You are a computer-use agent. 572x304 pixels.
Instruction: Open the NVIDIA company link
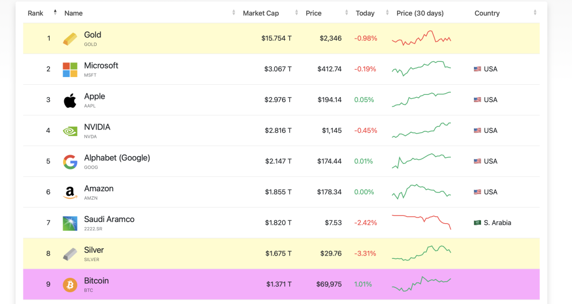coord(97,127)
